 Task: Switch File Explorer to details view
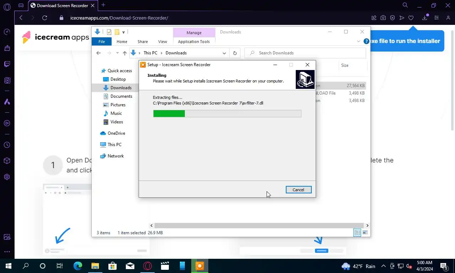pos(357,232)
